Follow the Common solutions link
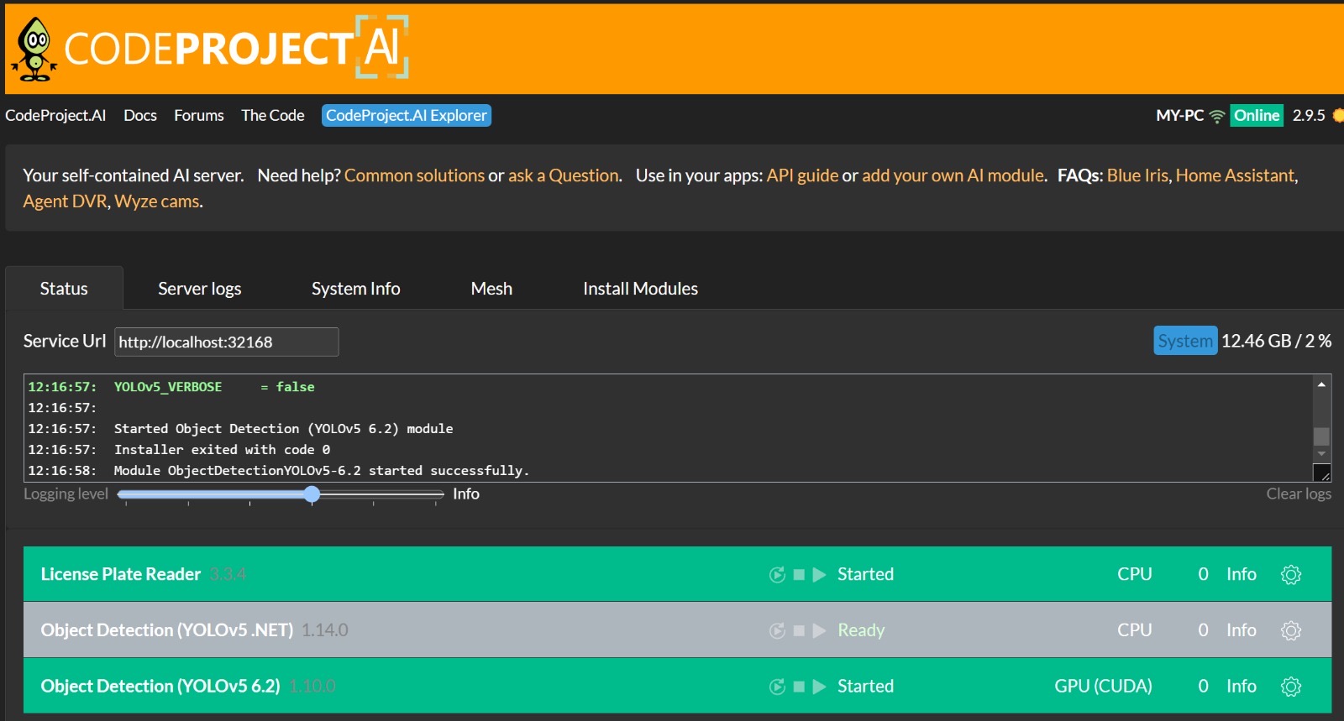The image size is (1344, 721). click(x=414, y=175)
